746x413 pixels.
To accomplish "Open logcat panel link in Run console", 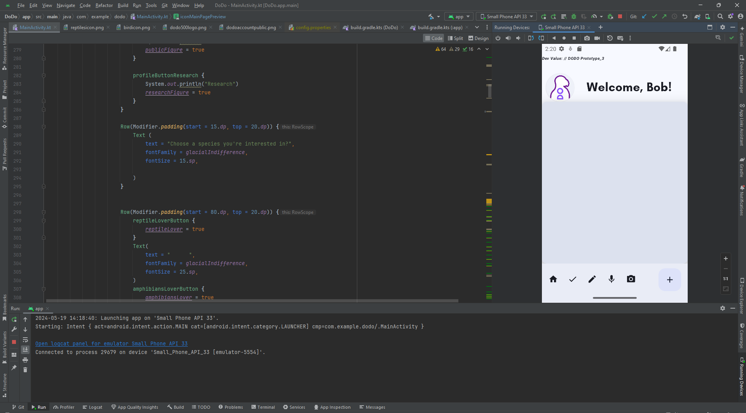I will coord(112,344).
